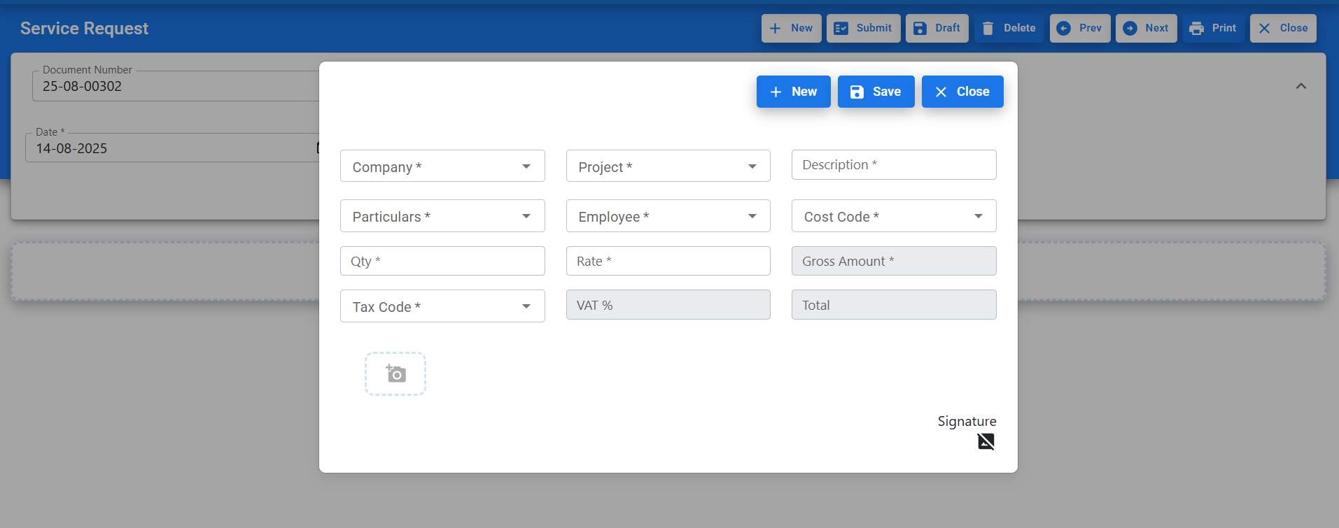Click the add photo camera icon
Image resolution: width=1339 pixels, height=528 pixels.
395,374
